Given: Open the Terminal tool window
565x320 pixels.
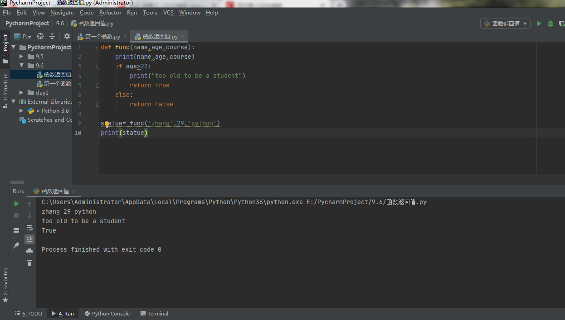Looking at the screenshot, I should click(154, 314).
